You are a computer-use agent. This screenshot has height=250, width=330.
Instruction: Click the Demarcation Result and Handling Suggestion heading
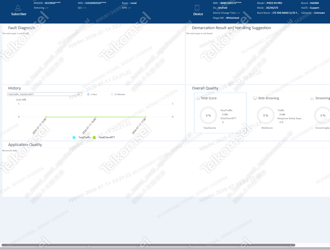[231, 28]
